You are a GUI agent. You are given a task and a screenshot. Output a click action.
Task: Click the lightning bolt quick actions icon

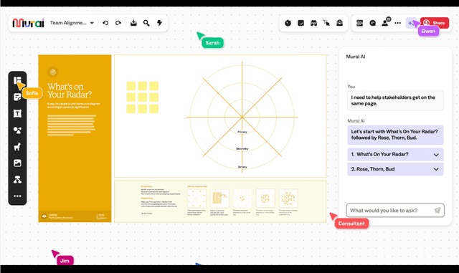[159, 23]
